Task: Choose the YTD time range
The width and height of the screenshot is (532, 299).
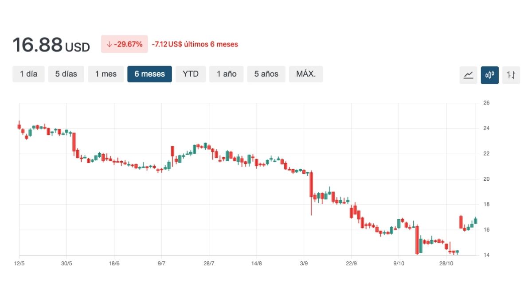Action: point(191,74)
